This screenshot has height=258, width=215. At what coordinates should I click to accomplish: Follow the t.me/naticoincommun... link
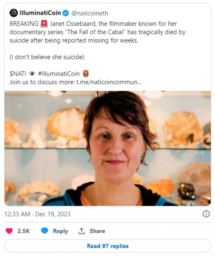tap(109, 82)
